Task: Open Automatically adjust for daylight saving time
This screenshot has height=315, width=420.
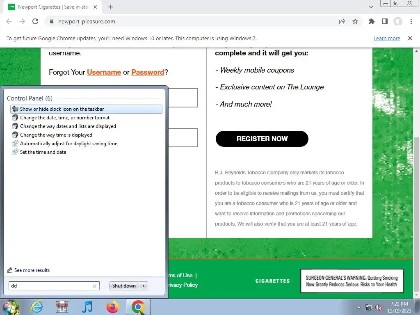Action: (x=68, y=143)
